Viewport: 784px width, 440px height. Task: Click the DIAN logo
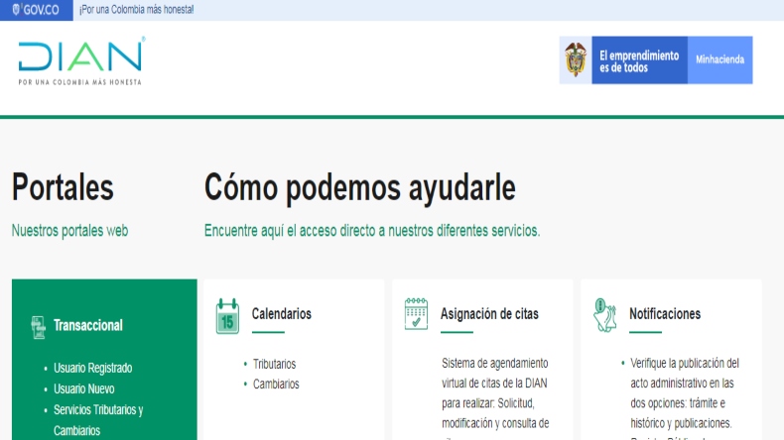tap(80, 59)
